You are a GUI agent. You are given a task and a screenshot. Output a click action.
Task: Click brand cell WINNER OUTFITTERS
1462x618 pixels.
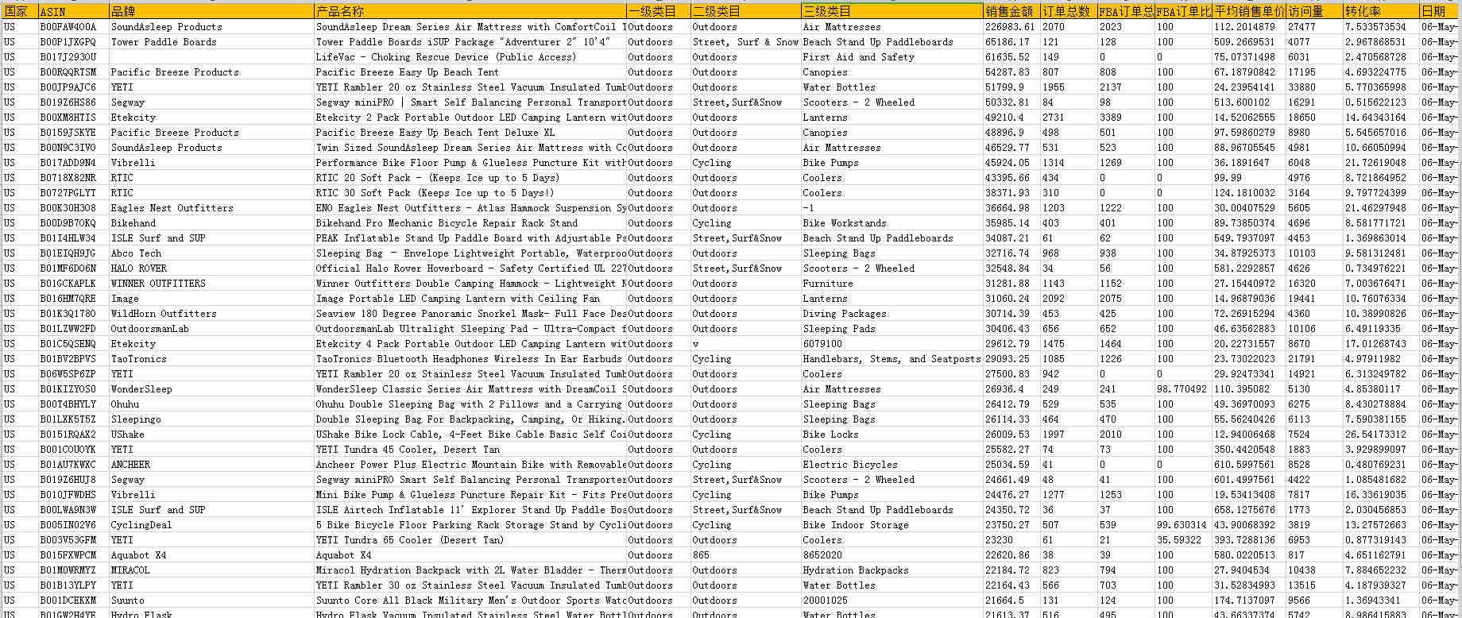(211, 284)
